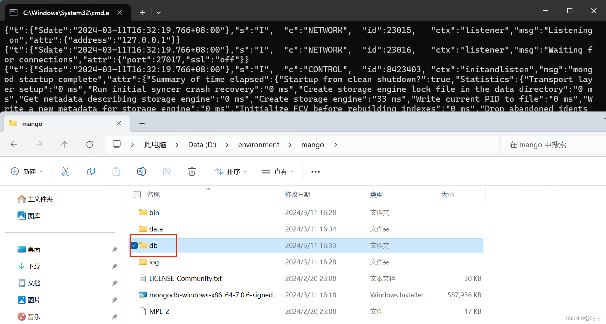The image size is (606, 324).
Task: Go up one folder level
Action: click(x=64, y=144)
